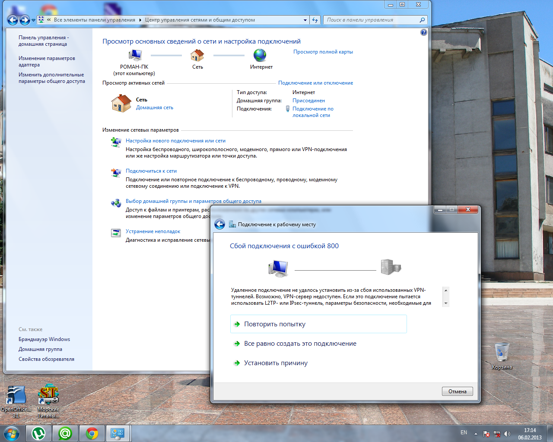
Task: Click the help question mark icon
Action: (423, 32)
